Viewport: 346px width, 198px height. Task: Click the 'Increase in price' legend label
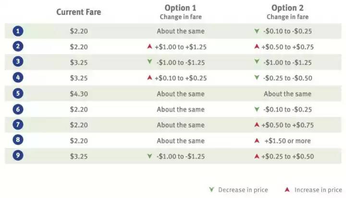(x=318, y=190)
